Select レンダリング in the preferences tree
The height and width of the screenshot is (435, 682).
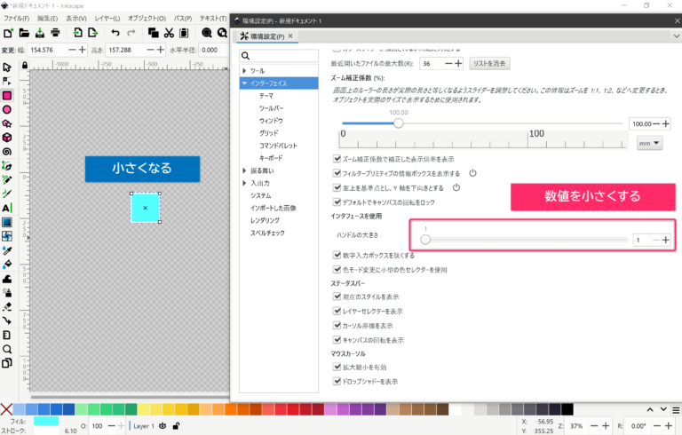tap(265, 220)
